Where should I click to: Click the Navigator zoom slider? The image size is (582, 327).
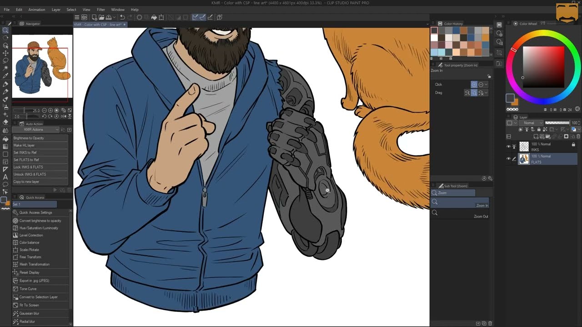pos(26,110)
